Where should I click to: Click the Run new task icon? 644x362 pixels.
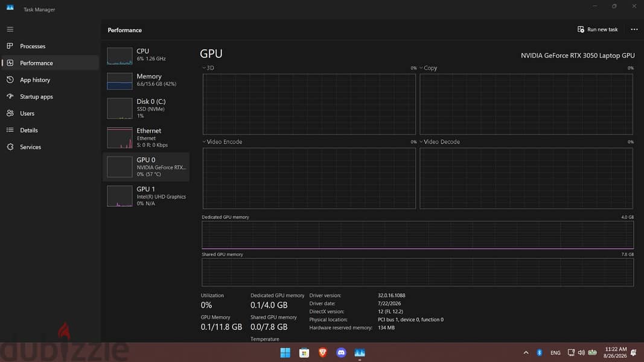point(581,29)
